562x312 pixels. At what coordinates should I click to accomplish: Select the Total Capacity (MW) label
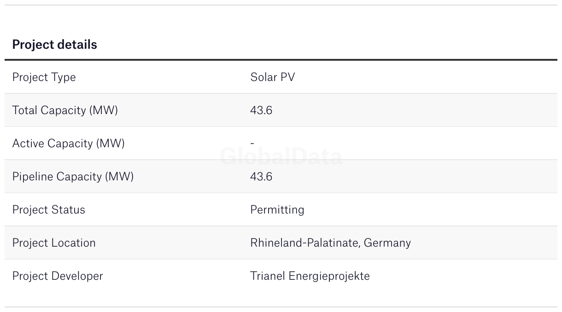65,110
